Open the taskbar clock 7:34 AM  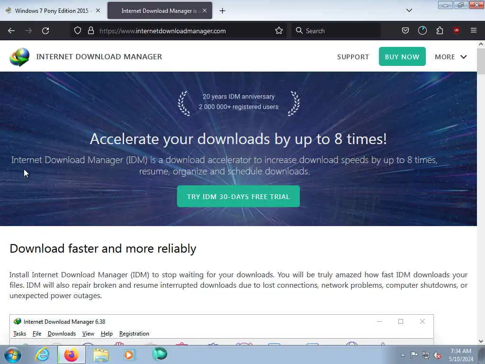[x=461, y=355]
